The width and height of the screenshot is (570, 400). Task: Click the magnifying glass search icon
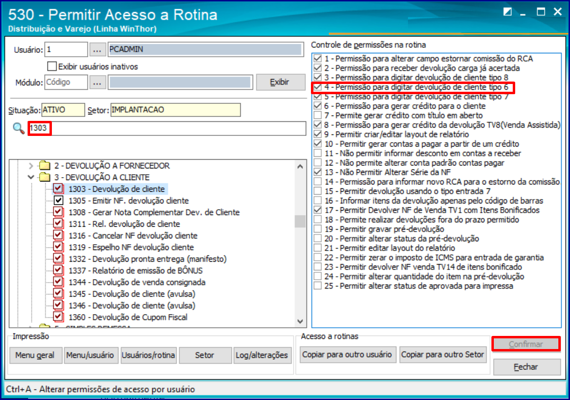(x=18, y=128)
